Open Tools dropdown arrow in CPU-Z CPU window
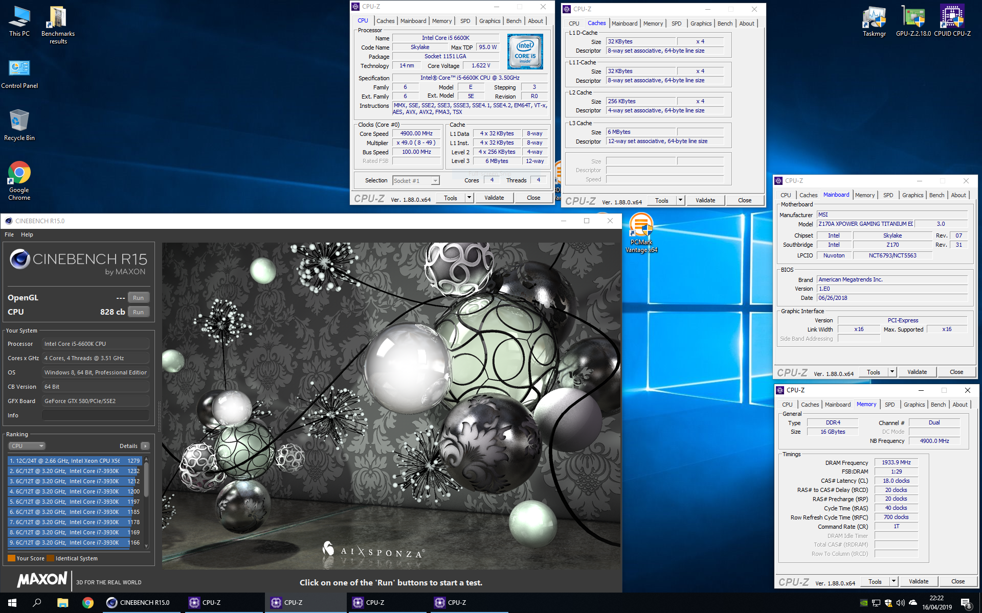 coord(469,198)
